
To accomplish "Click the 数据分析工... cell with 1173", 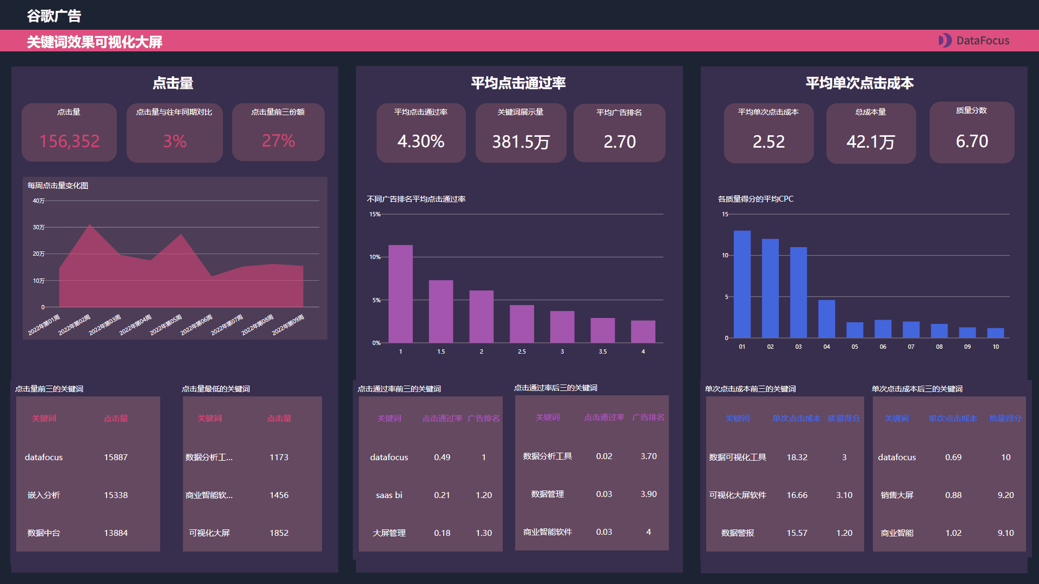I will click(209, 457).
